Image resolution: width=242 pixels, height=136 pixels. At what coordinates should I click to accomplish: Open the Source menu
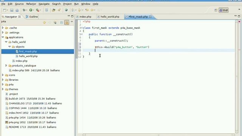pos(19,4)
